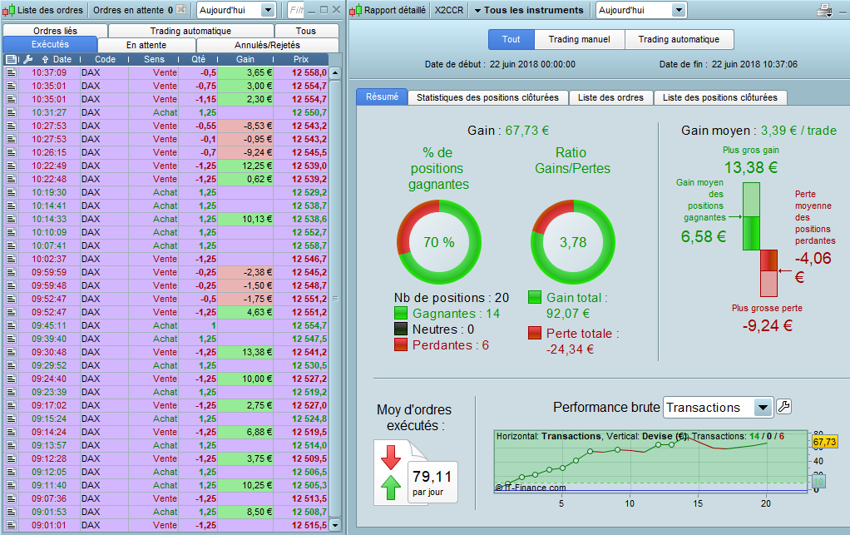Click the printer icon in the report window
The height and width of the screenshot is (535, 850).
pyautogui.click(x=824, y=10)
